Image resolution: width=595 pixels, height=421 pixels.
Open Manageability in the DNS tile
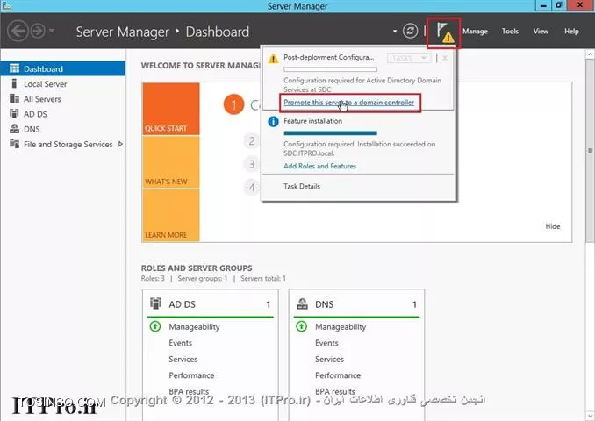(341, 326)
